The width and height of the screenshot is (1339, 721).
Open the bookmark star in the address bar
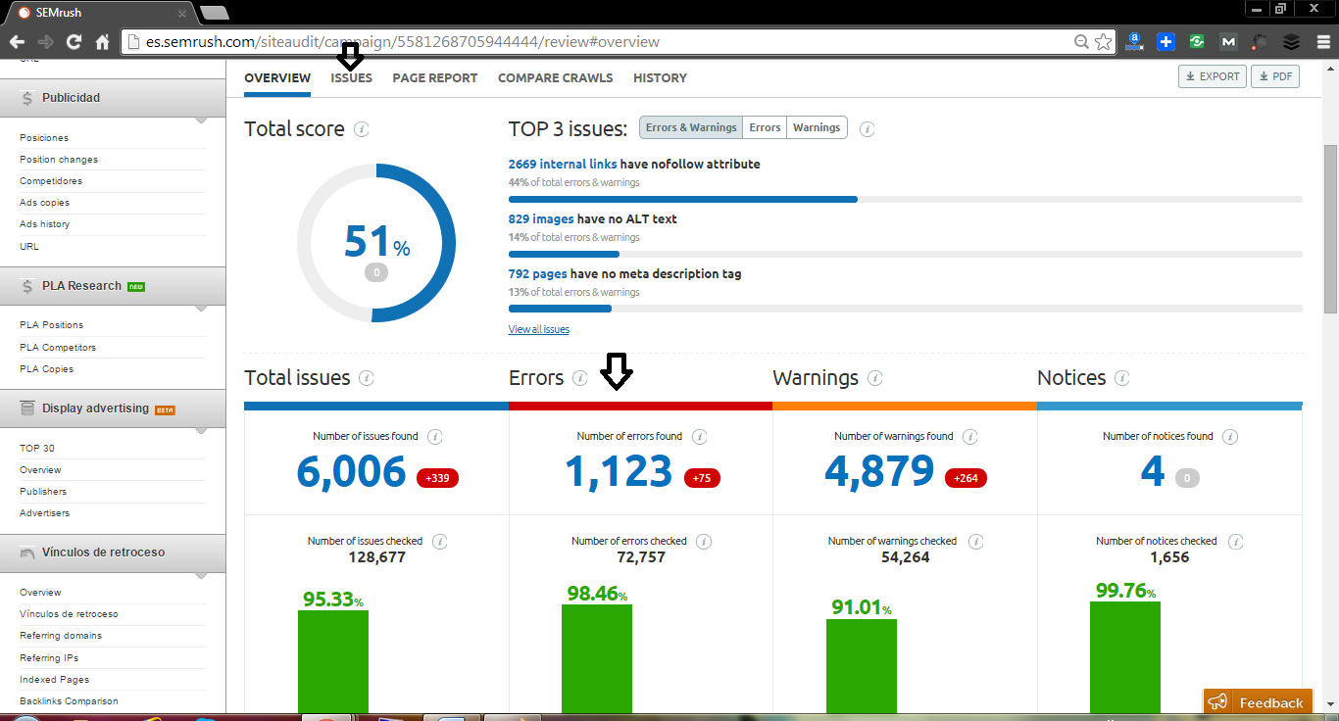[1104, 42]
